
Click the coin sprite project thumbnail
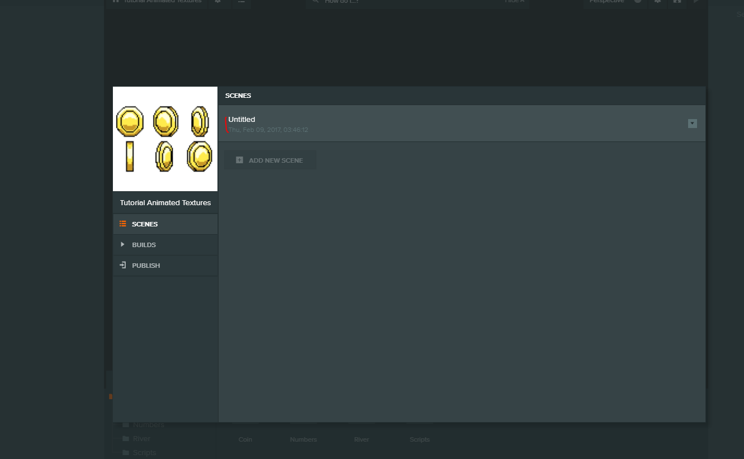(165, 139)
